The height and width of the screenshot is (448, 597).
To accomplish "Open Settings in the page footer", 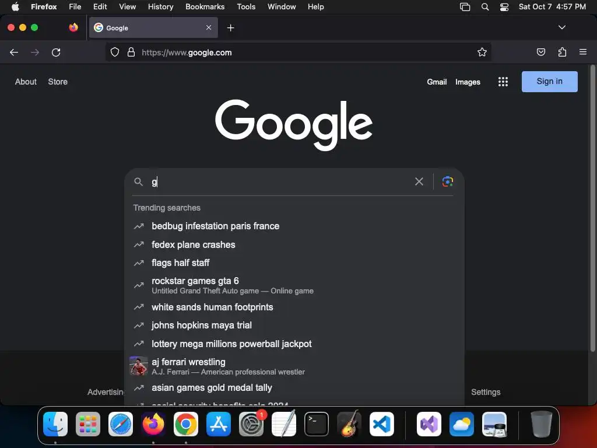I will pyautogui.click(x=486, y=392).
